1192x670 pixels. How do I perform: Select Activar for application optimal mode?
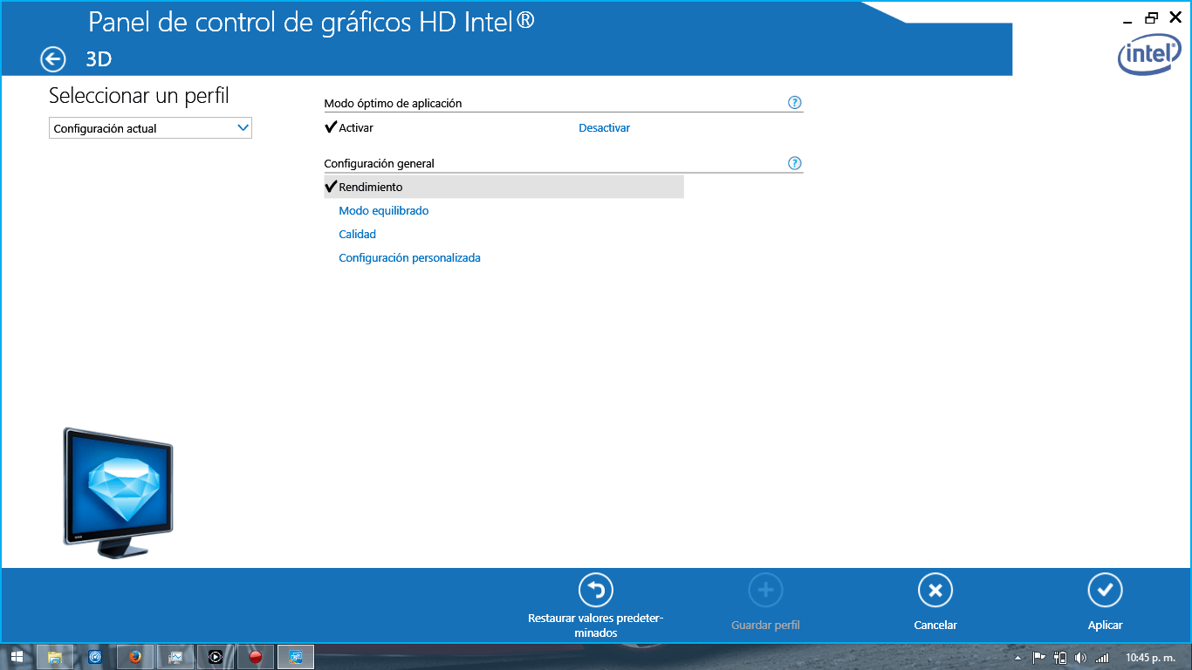tap(356, 128)
